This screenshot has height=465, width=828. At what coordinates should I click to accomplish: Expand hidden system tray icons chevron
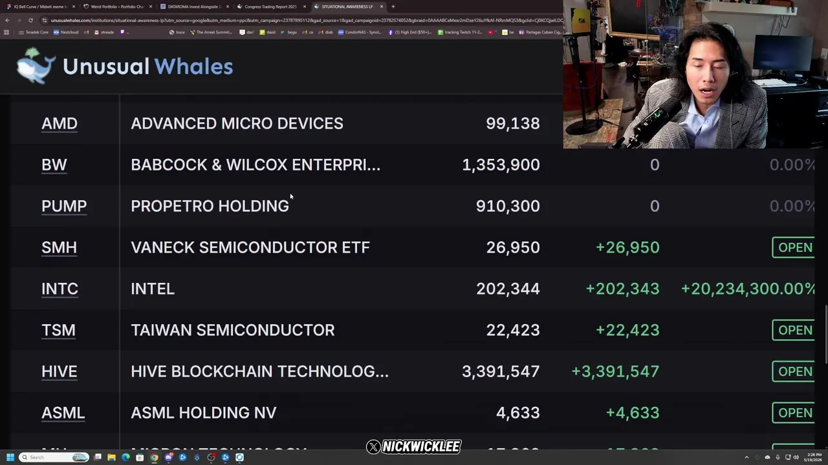746,457
